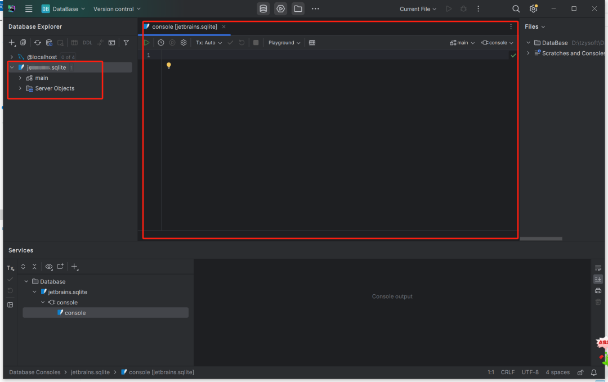Open query history clock icon
Screen dimensions: 608x382
161,43
